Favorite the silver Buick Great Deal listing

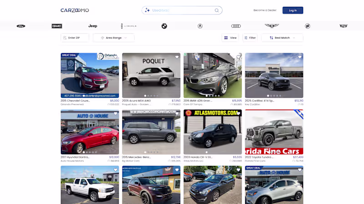(x=300, y=170)
